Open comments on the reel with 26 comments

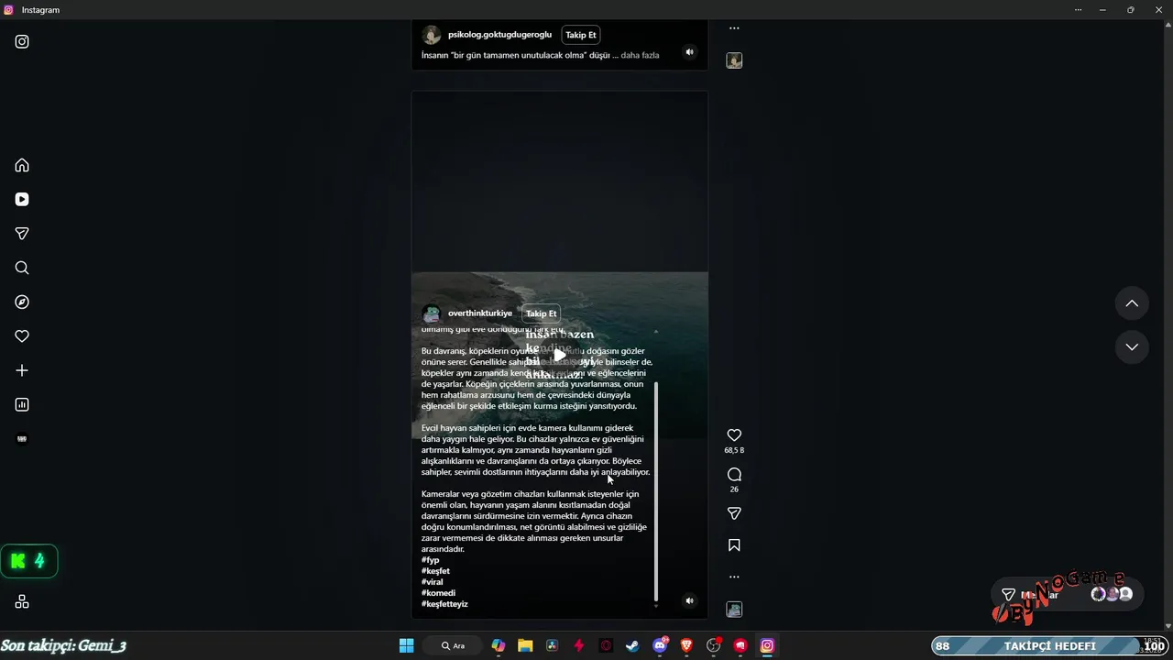pyautogui.click(x=734, y=475)
